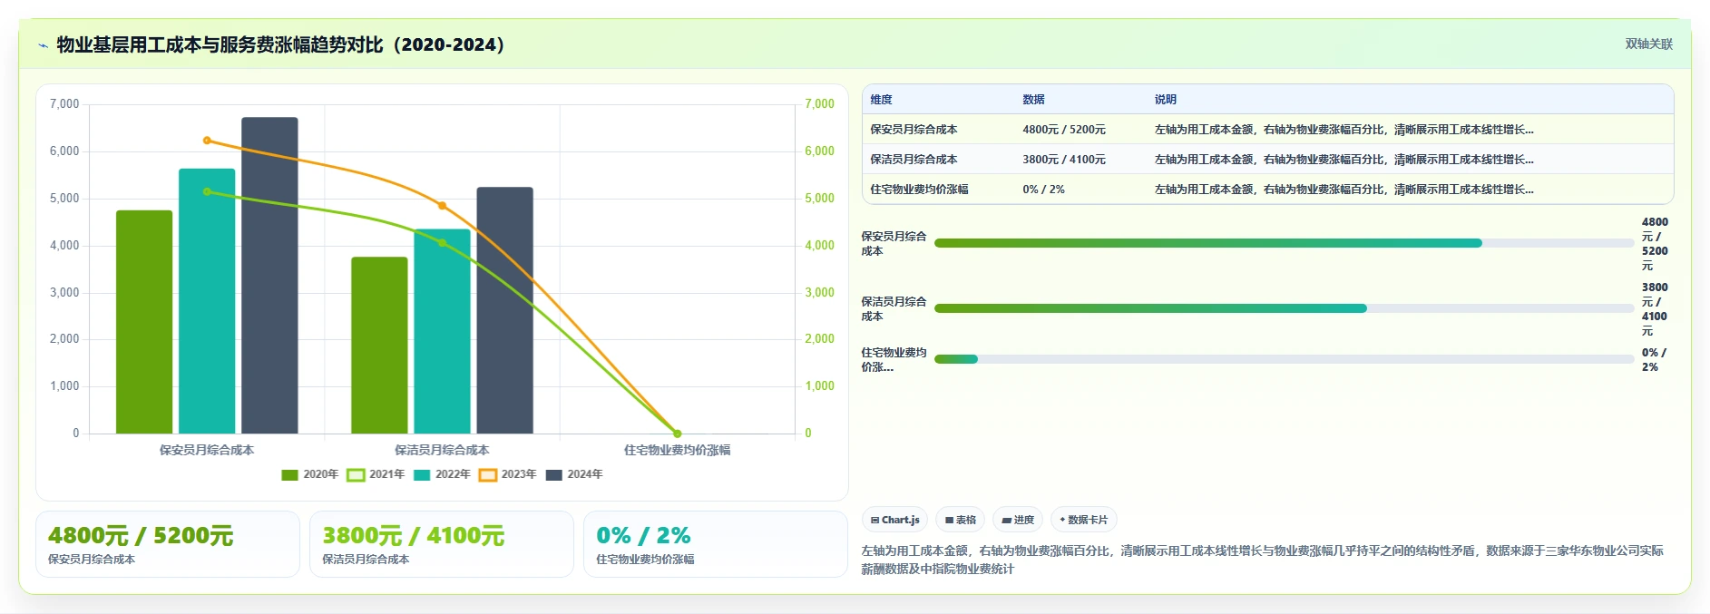
Task: Open the 3800元 / 4100元 stat card
Action: point(442,544)
